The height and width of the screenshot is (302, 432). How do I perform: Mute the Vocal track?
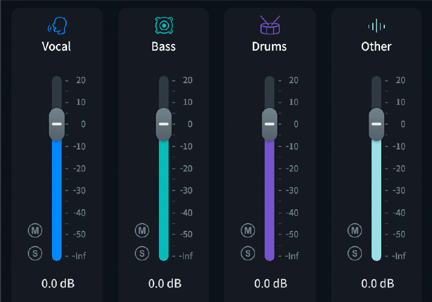tap(35, 230)
